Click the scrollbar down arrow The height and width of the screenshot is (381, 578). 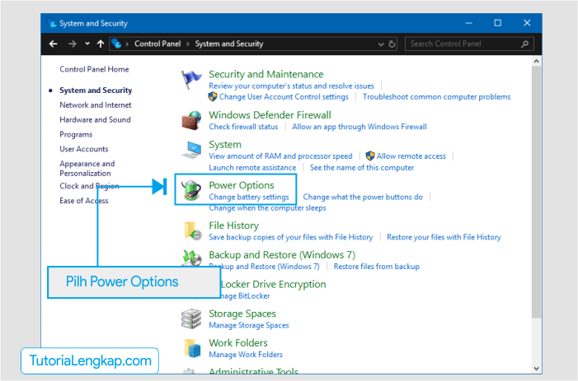pos(536,368)
